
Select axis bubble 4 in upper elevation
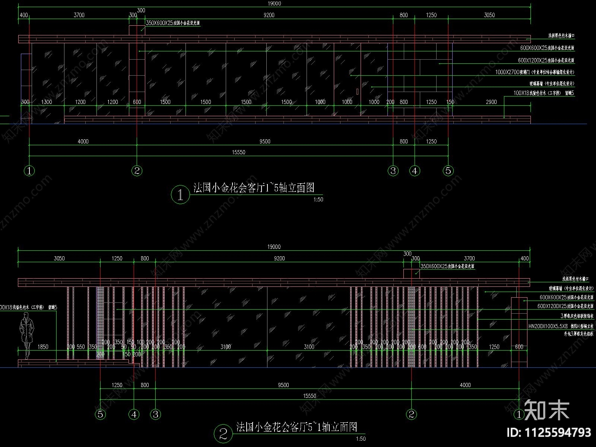(x=415, y=171)
